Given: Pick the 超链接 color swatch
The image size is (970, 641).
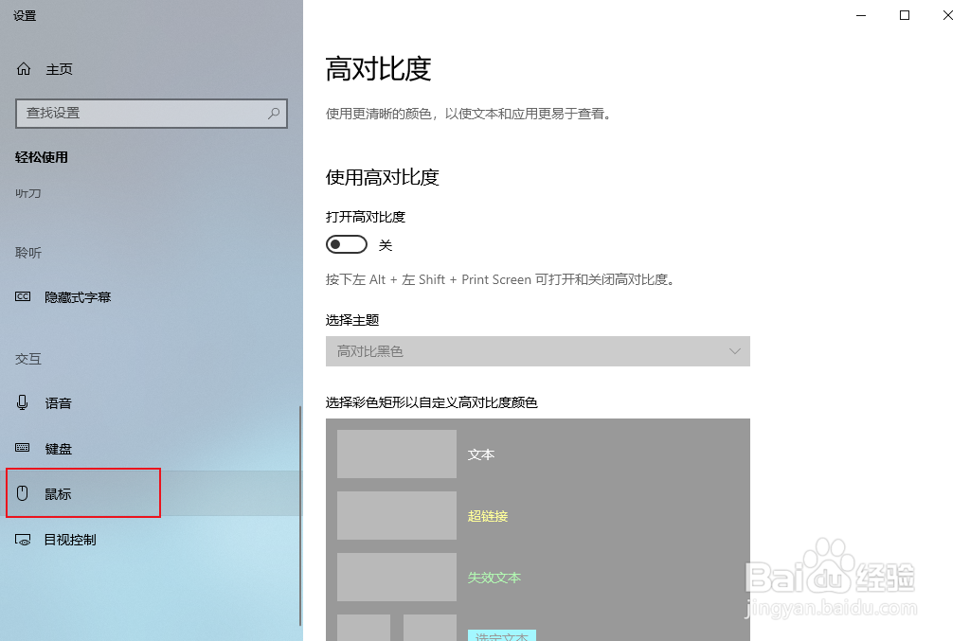Looking at the screenshot, I should click(x=396, y=515).
